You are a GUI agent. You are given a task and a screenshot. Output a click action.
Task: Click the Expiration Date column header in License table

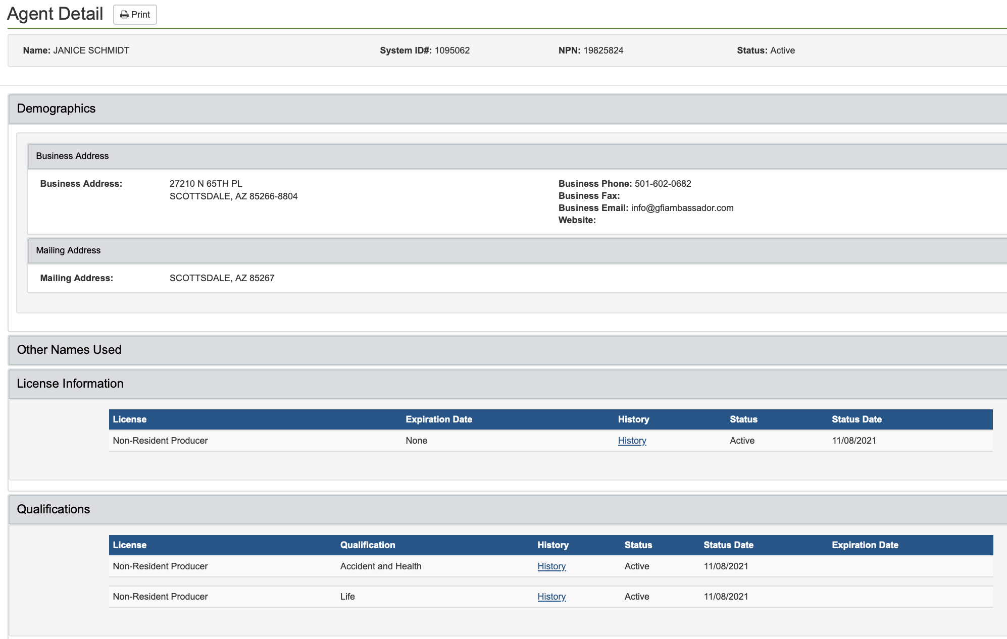coord(438,419)
